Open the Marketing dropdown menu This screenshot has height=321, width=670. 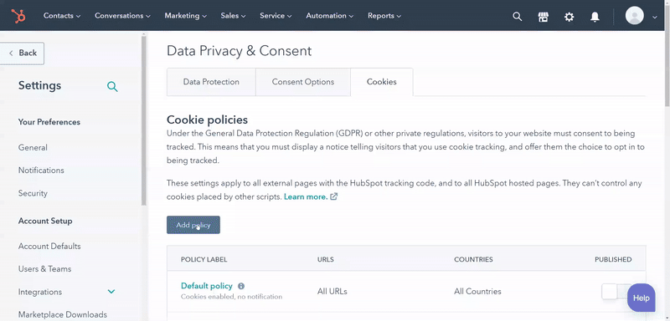(185, 16)
